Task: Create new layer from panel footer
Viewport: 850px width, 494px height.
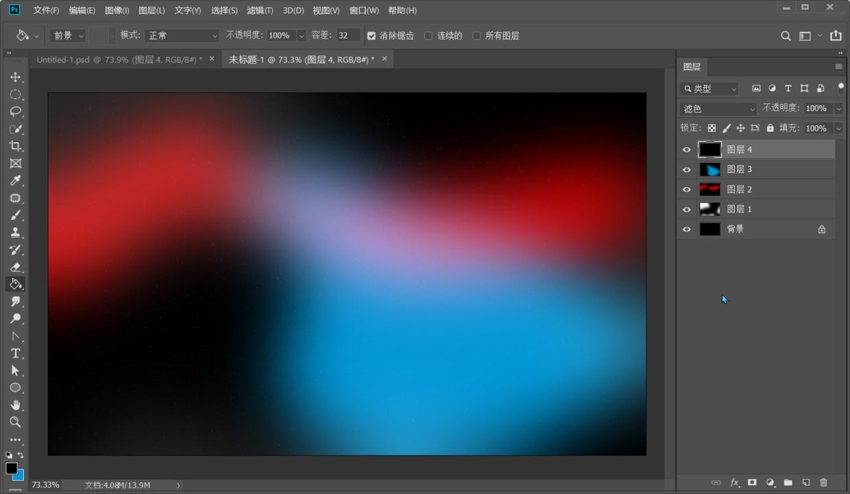Action: pyautogui.click(x=806, y=482)
